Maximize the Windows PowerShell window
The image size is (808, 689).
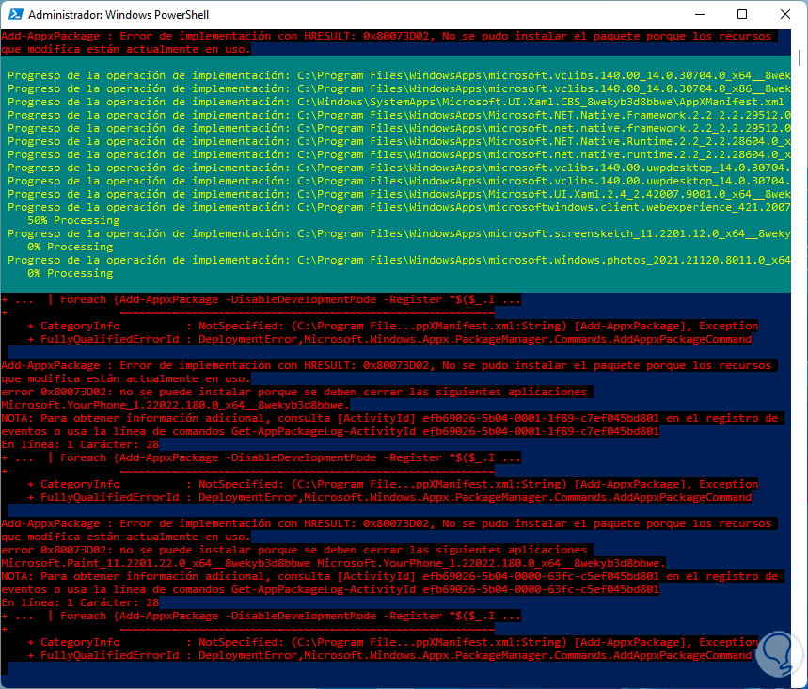point(741,14)
